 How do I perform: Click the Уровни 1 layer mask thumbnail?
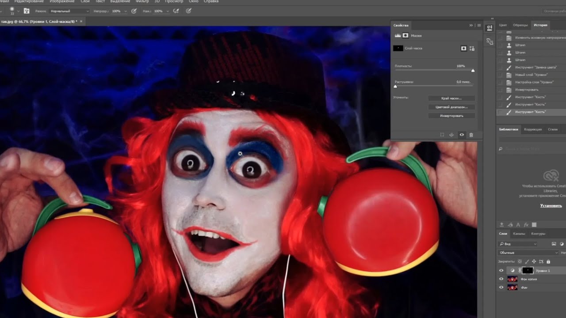[528, 270]
